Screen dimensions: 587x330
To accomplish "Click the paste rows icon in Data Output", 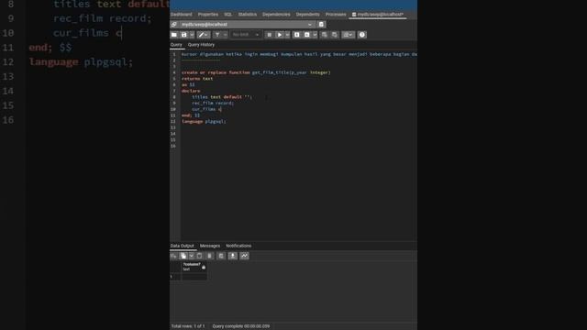I will 199,256.
